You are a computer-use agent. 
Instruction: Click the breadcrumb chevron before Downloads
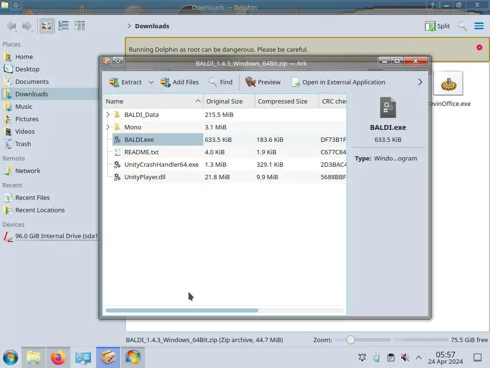(129, 26)
